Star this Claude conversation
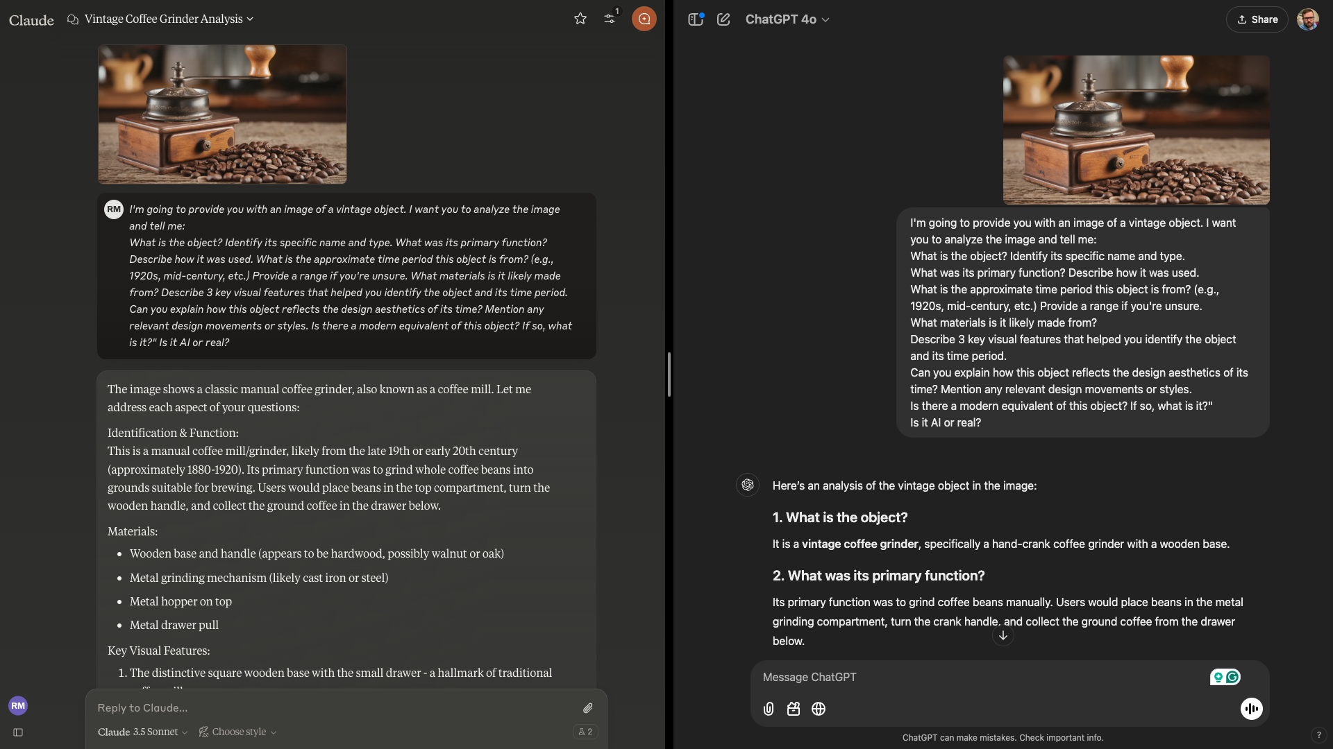 (580, 19)
